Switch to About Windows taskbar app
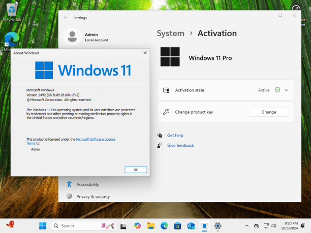311x233 pixels. (x=204, y=226)
